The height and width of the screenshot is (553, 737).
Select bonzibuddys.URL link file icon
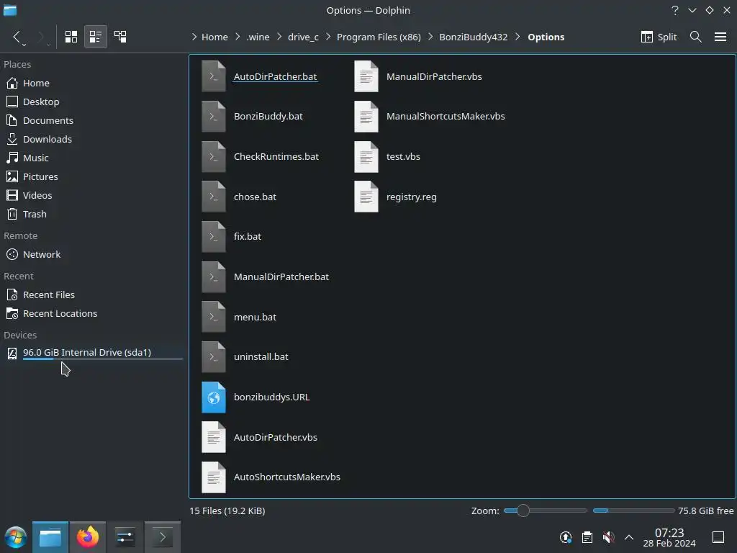213,397
